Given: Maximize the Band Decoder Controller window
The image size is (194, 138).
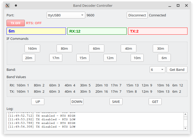Looking at the screenshot, I should pos(178,5).
